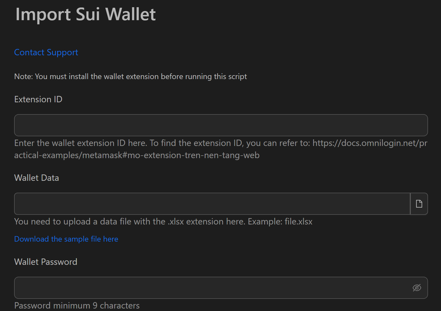The height and width of the screenshot is (311, 441).
Task: Click the 'Password minimum 9 characters' hint
Action: [77, 305]
